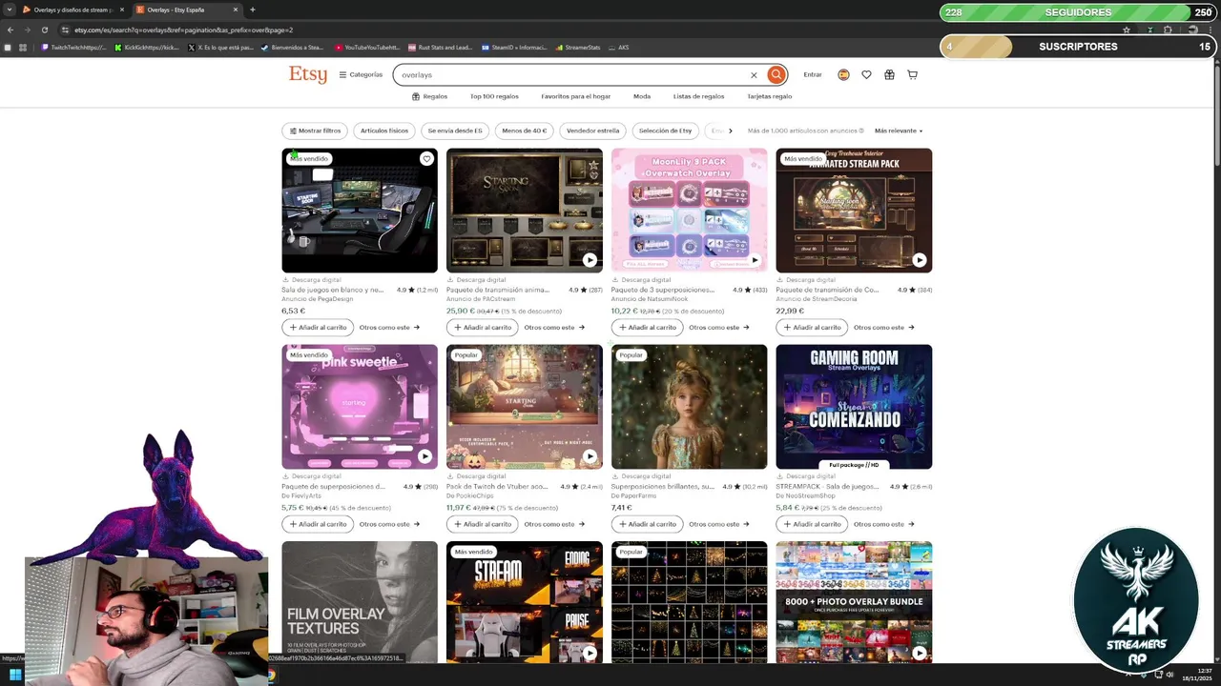Open the SteamID bookmark
The width and height of the screenshot is (1221, 686).
(514, 48)
